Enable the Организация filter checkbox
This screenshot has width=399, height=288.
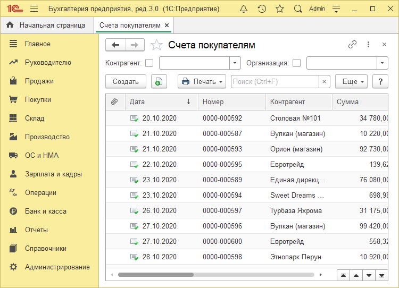click(297, 63)
